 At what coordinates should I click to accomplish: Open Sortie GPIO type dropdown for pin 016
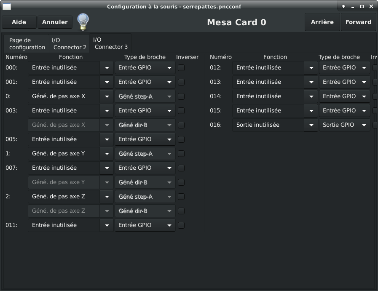click(x=344, y=125)
